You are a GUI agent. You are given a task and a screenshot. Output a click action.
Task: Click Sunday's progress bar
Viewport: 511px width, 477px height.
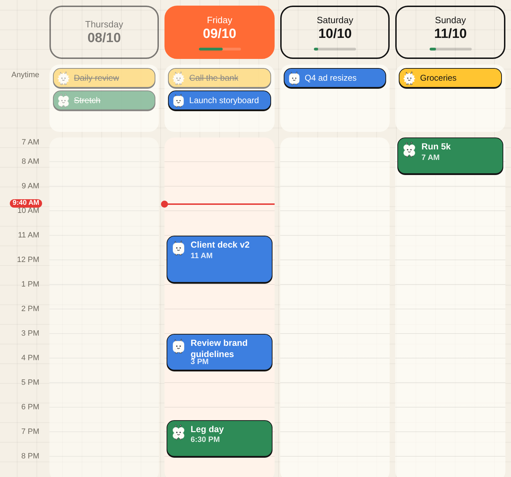point(451,49)
